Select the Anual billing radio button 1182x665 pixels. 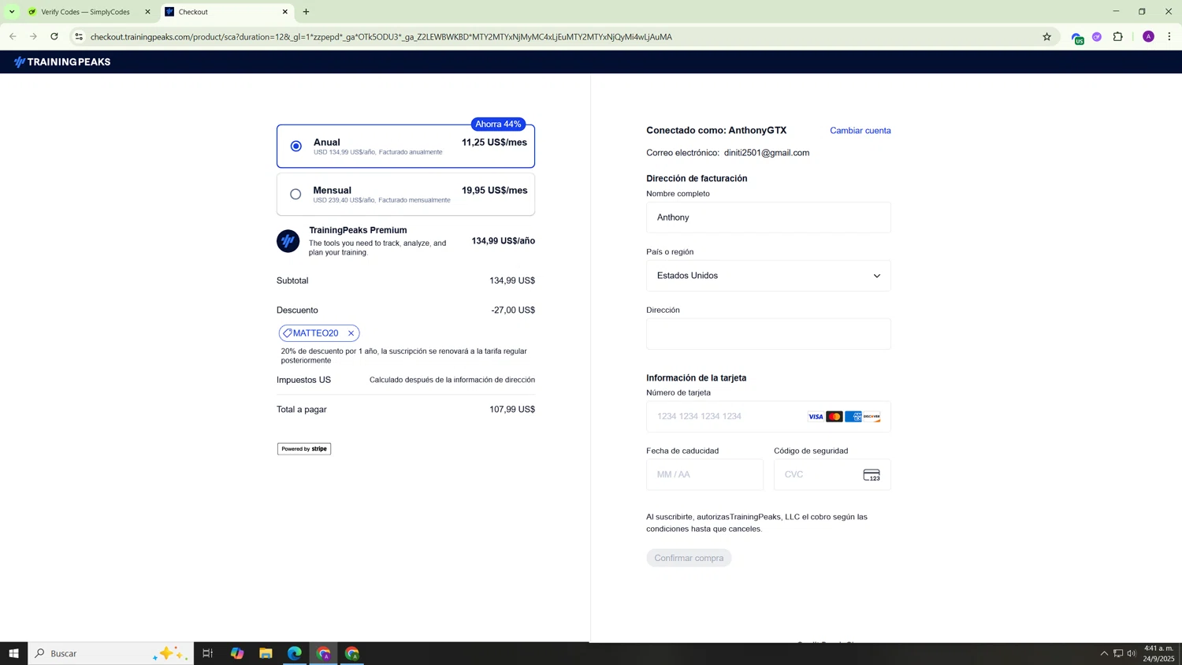(x=296, y=146)
